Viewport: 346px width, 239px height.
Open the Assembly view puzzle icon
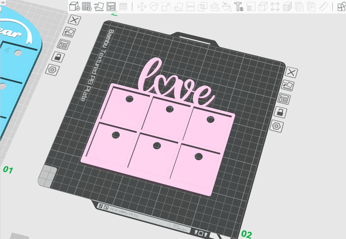click(x=342, y=6)
